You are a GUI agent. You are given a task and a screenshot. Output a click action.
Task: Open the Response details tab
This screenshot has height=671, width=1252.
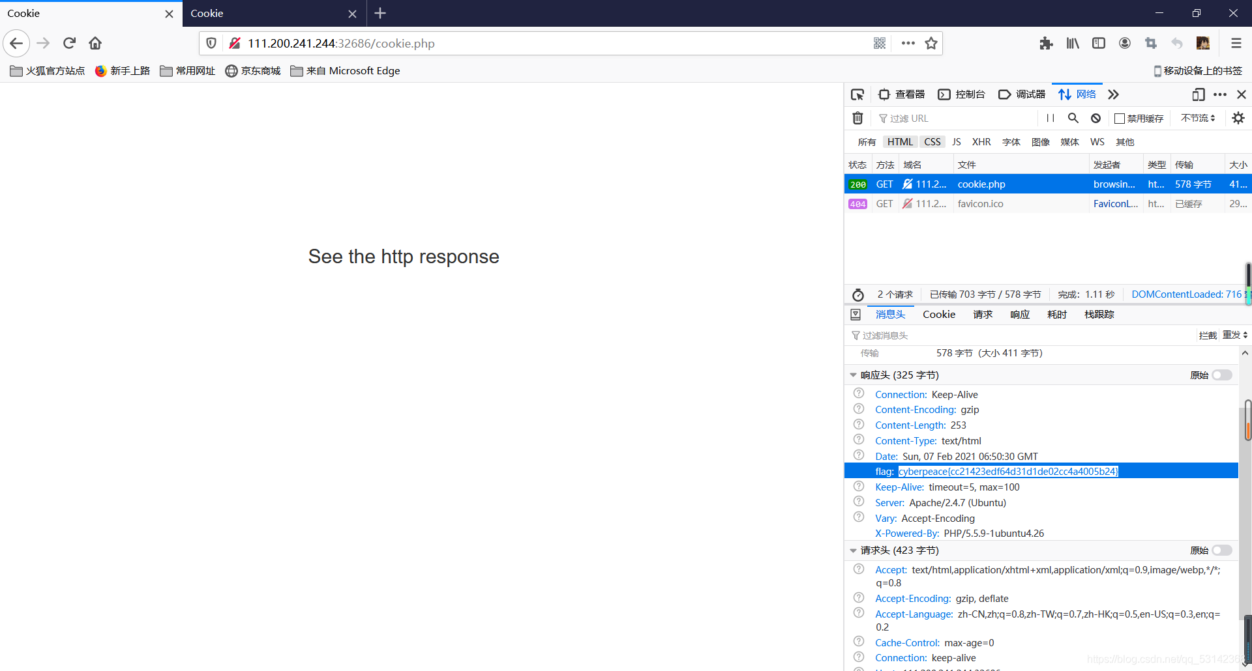pyautogui.click(x=1020, y=315)
